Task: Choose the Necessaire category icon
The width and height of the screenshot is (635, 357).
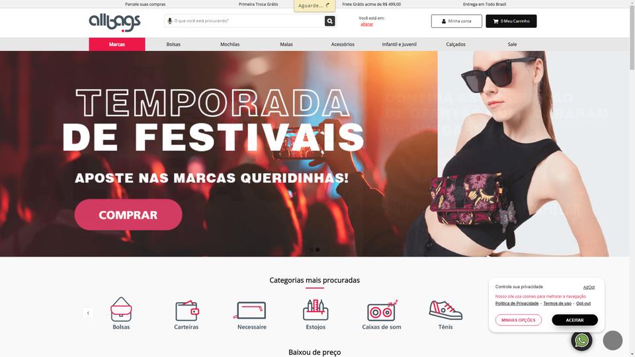Action: (x=251, y=311)
